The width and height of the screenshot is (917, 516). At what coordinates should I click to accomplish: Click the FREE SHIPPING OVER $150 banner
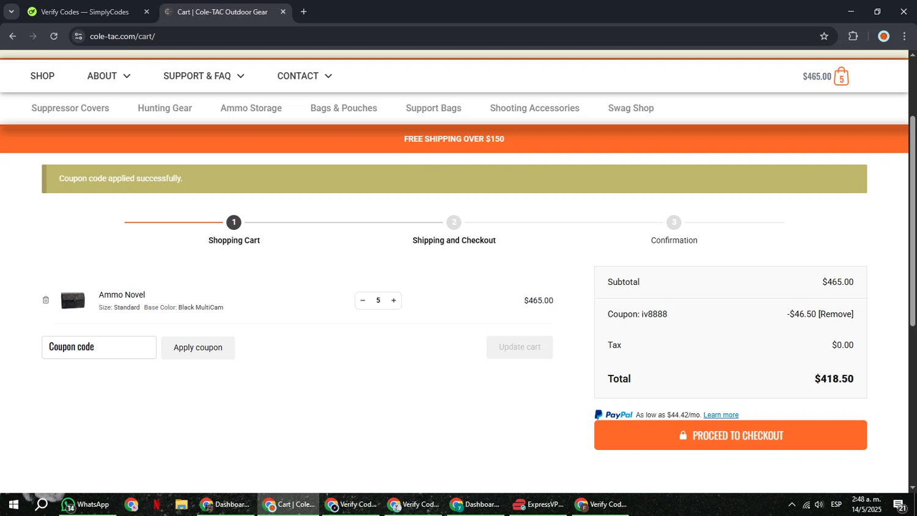(454, 139)
